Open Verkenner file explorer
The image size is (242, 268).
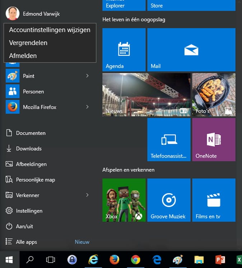tap(22, 195)
